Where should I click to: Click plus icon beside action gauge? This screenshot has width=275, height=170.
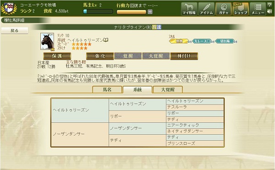pos(150,12)
